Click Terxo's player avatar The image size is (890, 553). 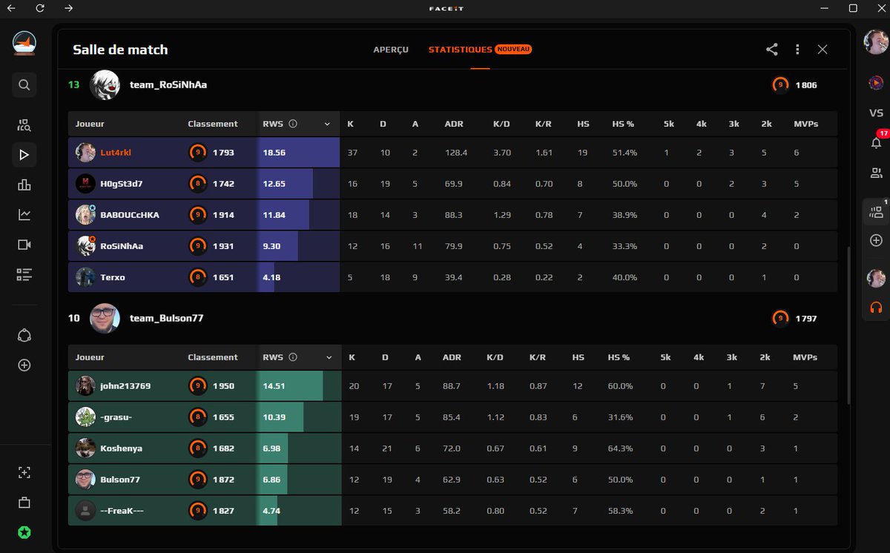click(x=85, y=277)
